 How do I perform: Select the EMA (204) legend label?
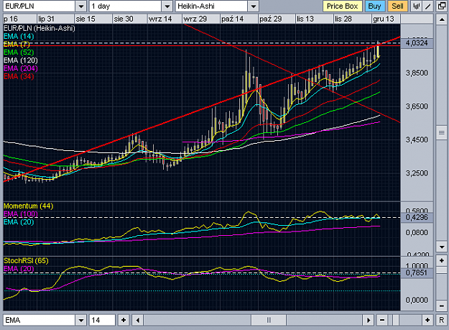click(x=21, y=68)
